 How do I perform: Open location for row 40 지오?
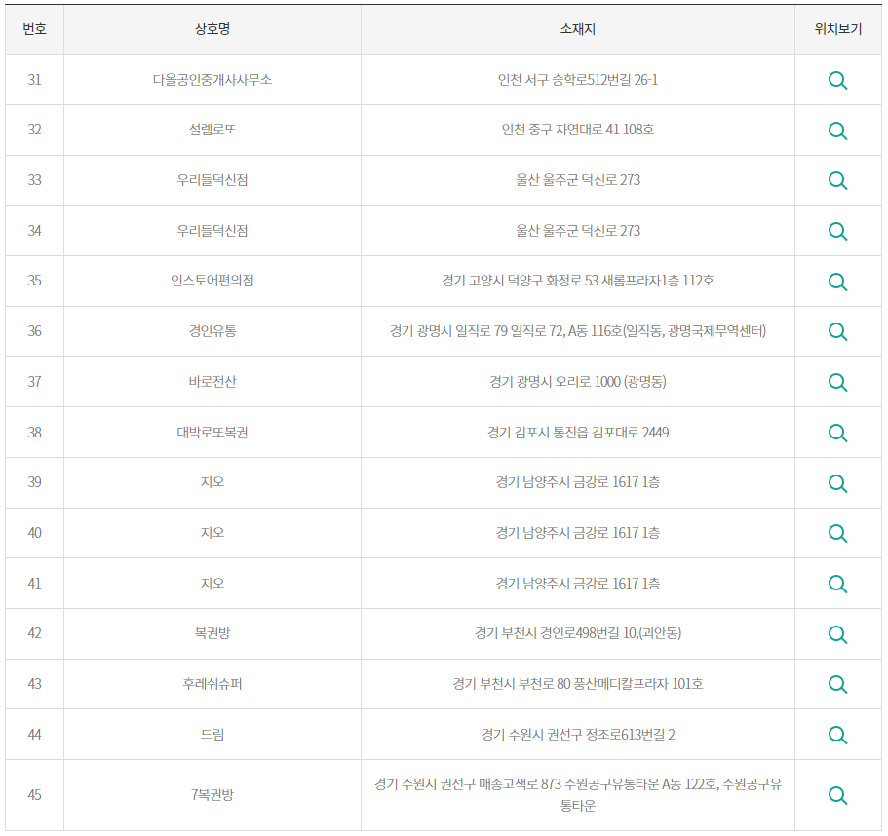coord(837,533)
